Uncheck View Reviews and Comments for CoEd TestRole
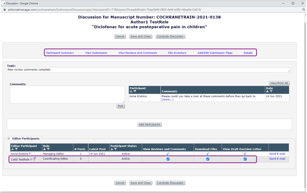Image resolution: width=307 pixels, height=193 pixels. pos(168,159)
